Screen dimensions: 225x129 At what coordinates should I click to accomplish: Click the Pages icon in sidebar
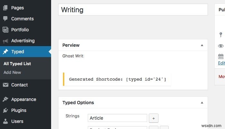[x=5, y=8]
